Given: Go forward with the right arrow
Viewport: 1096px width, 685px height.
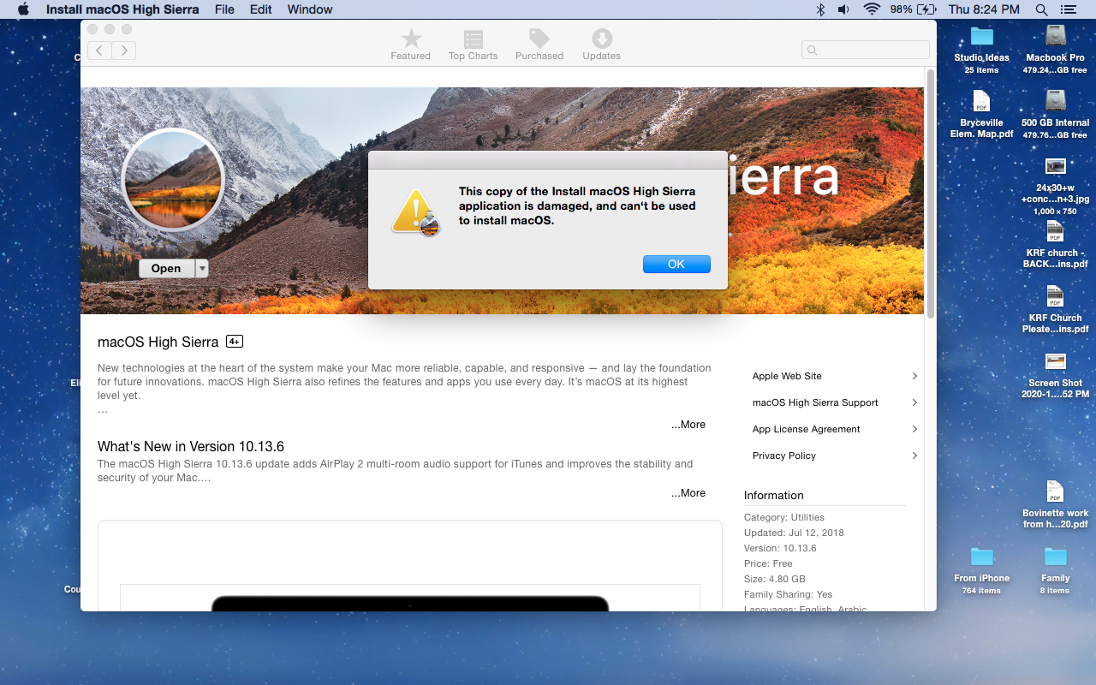Looking at the screenshot, I should (124, 51).
